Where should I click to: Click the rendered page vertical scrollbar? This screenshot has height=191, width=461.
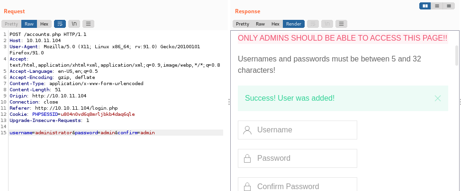click(x=457, y=55)
